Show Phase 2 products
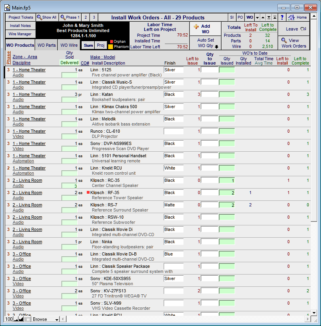The image size is (321, 326). coord(86,17)
